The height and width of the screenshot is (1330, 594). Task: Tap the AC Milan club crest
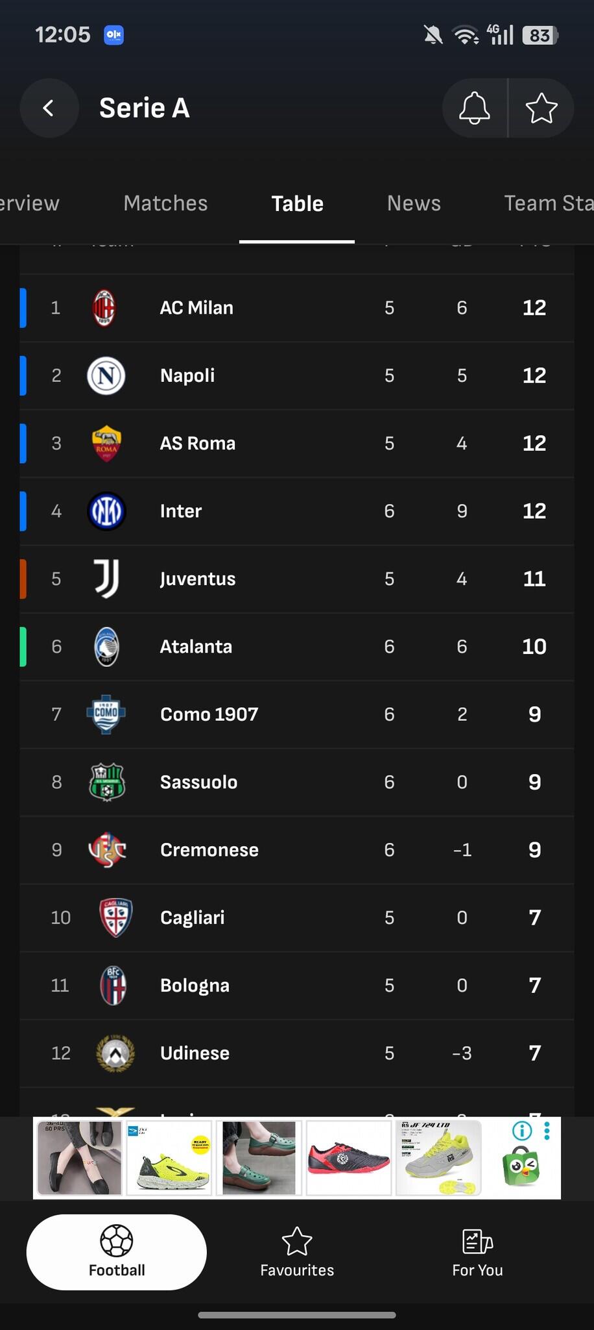coord(105,308)
